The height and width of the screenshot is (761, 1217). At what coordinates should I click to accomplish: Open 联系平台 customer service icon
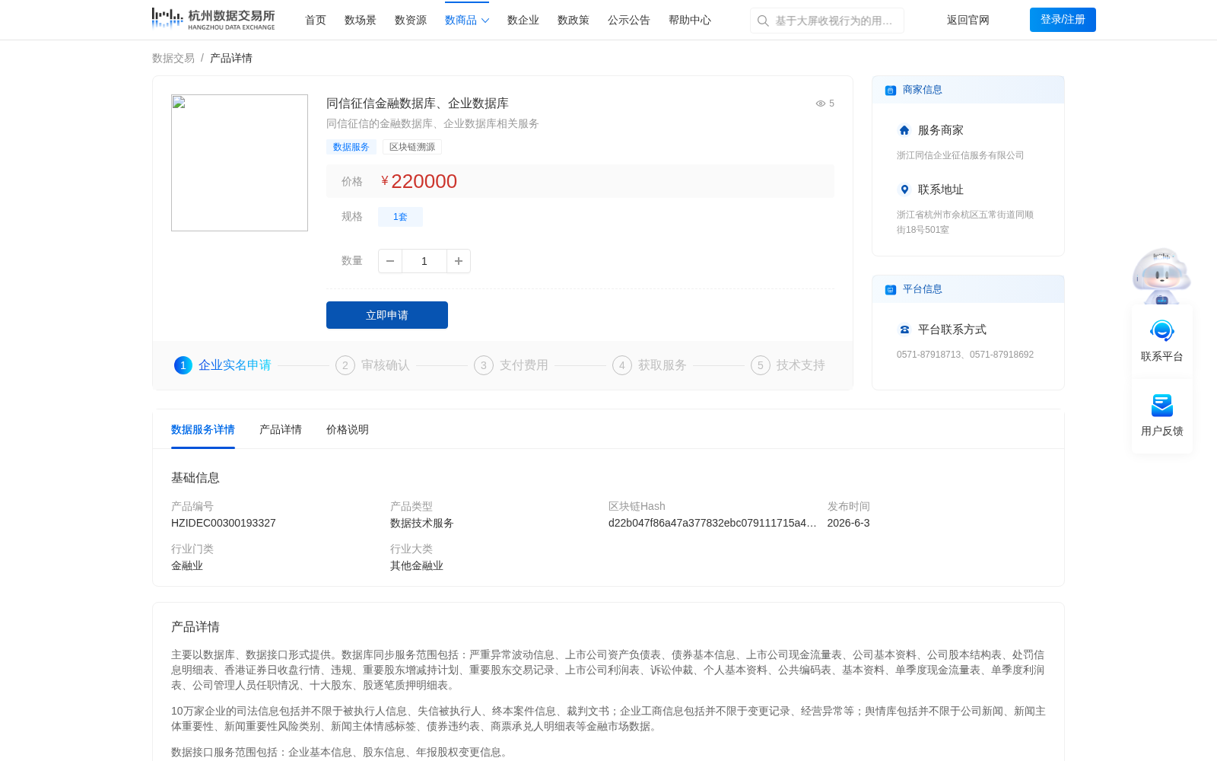[1162, 331]
